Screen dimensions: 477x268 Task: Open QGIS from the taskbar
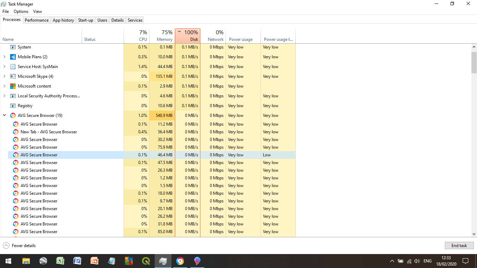pos(146,261)
